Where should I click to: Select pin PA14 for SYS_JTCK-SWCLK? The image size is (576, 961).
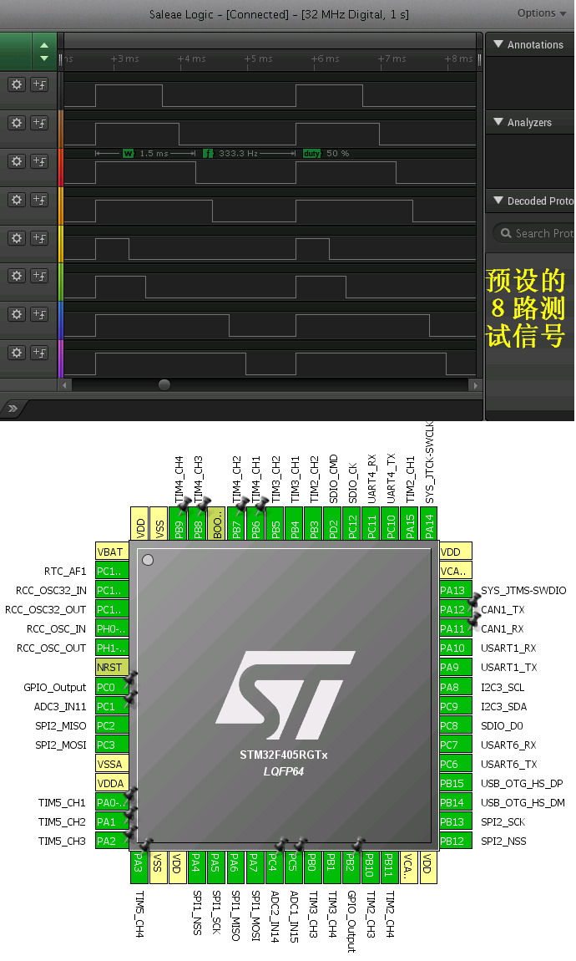[x=428, y=523]
